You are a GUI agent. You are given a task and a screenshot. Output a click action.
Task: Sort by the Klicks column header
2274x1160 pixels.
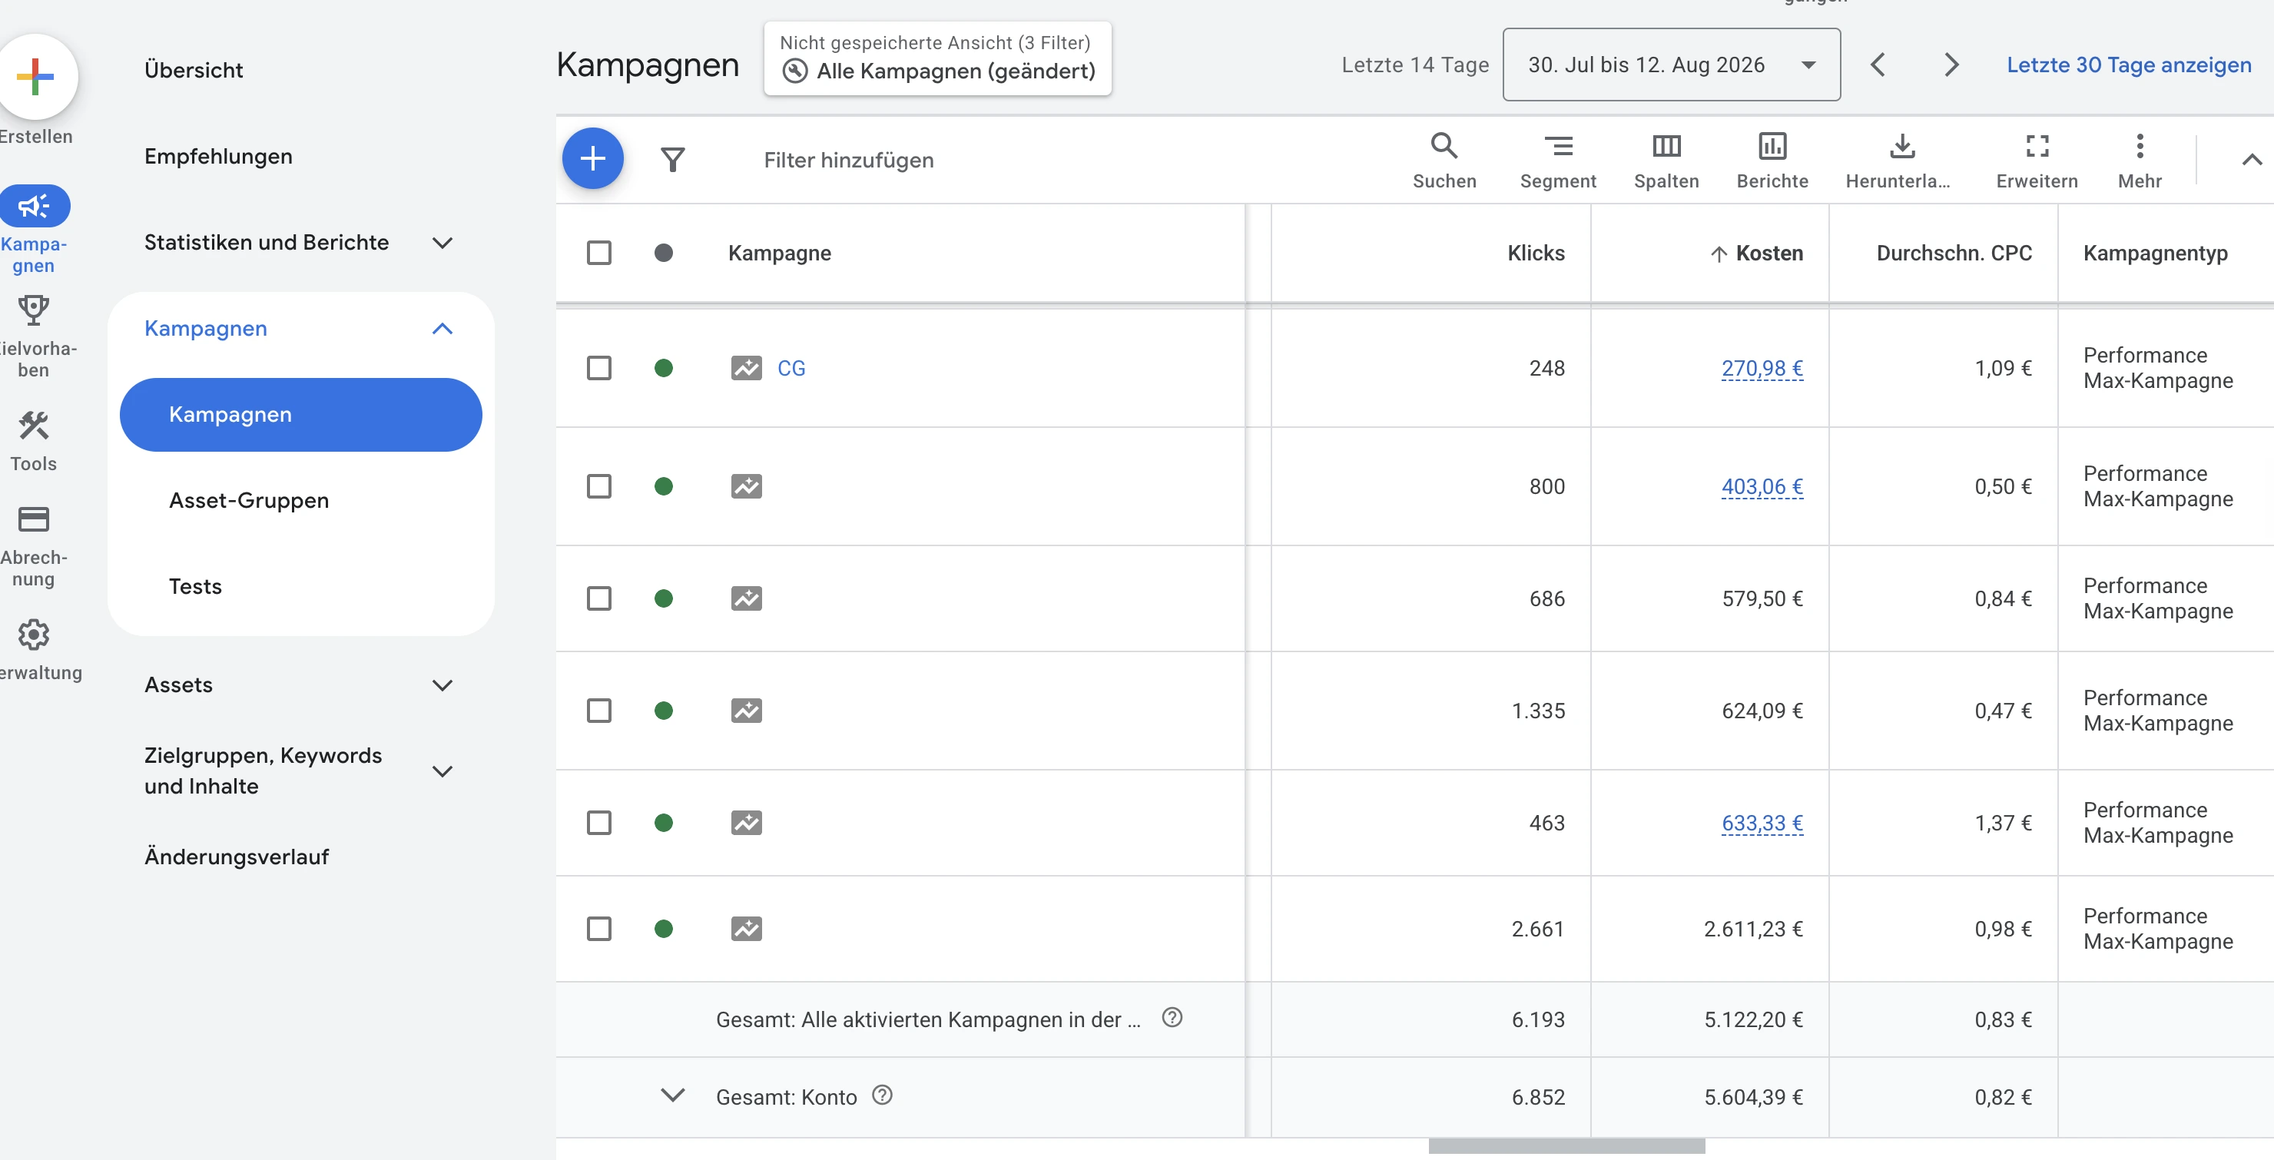point(1536,254)
